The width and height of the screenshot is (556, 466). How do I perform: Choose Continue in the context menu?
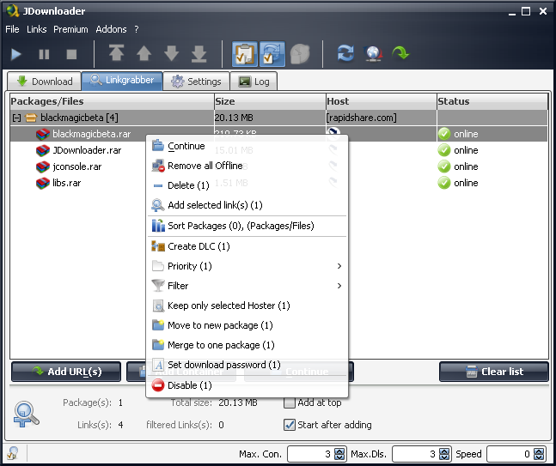tap(247, 146)
